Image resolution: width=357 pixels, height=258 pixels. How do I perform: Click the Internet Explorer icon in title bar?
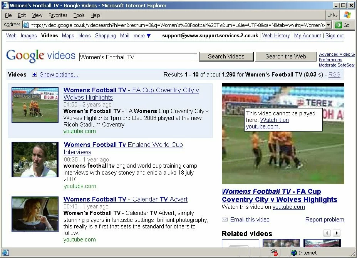coord(5,5)
